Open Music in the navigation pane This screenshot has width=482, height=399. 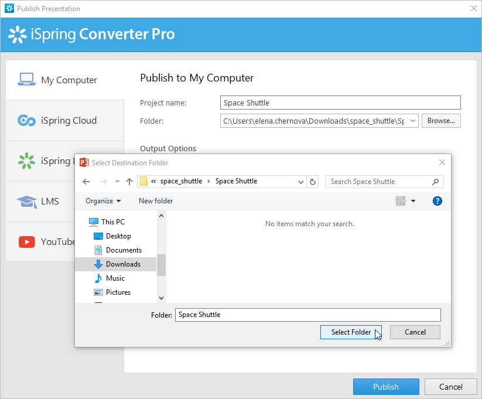[110, 278]
